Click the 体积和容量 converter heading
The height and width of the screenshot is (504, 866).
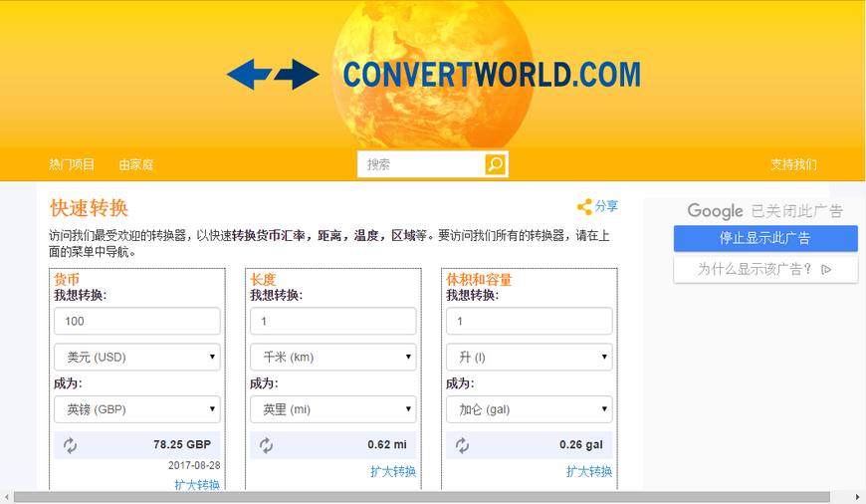tap(480, 279)
